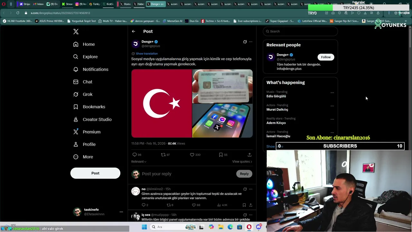Image resolution: width=412 pixels, height=232 pixels.
Task: Click the X search box
Action: [x=300, y=31]
